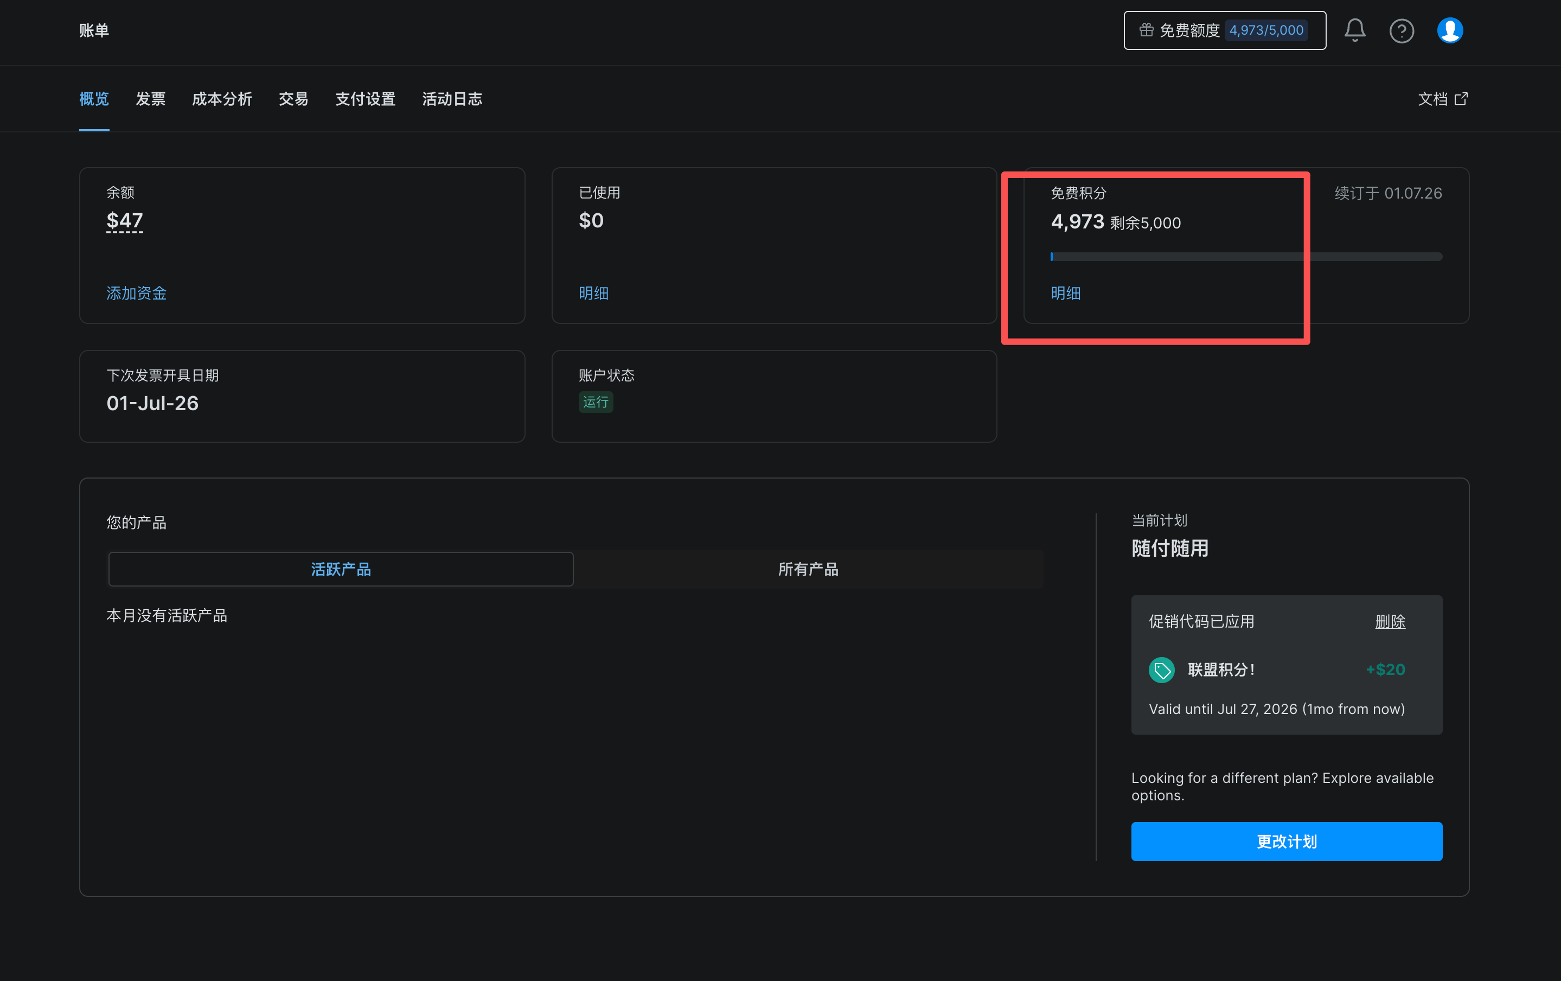Image resolution: width=1561 pixels, height=981 pixels.
Task: Go to the 交易 tab
Action: [293, 99]
